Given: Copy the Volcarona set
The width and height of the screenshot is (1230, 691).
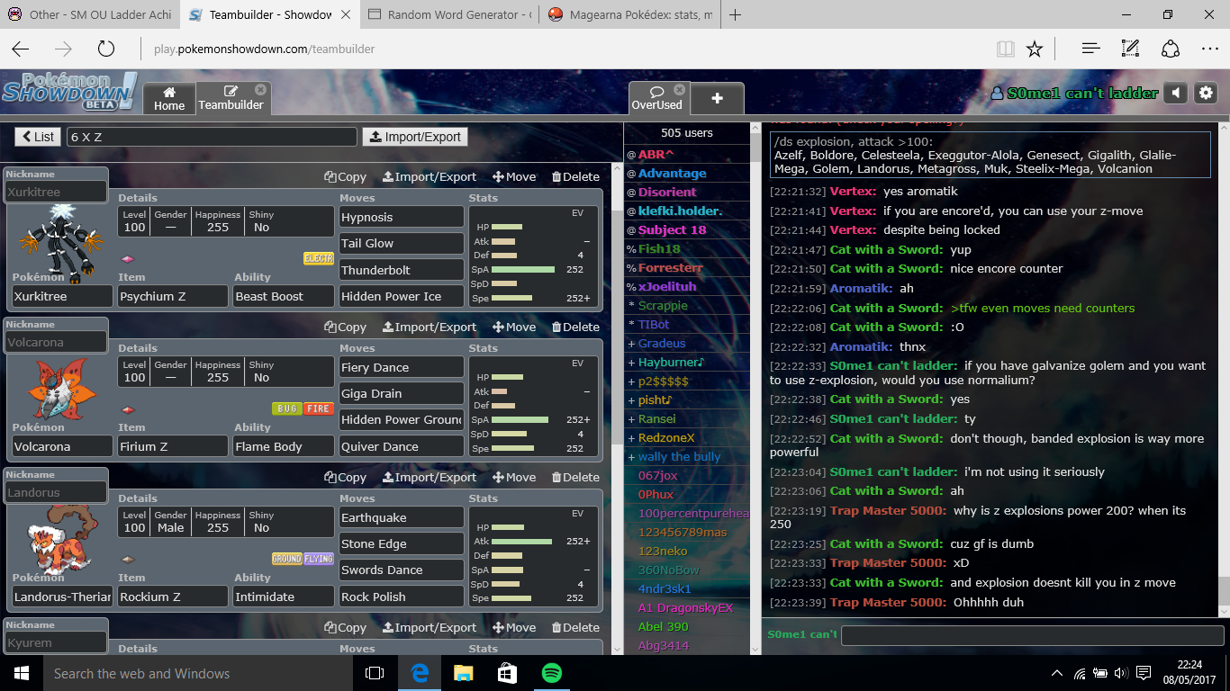Looking at the screenshot, I should pos(345,327).
